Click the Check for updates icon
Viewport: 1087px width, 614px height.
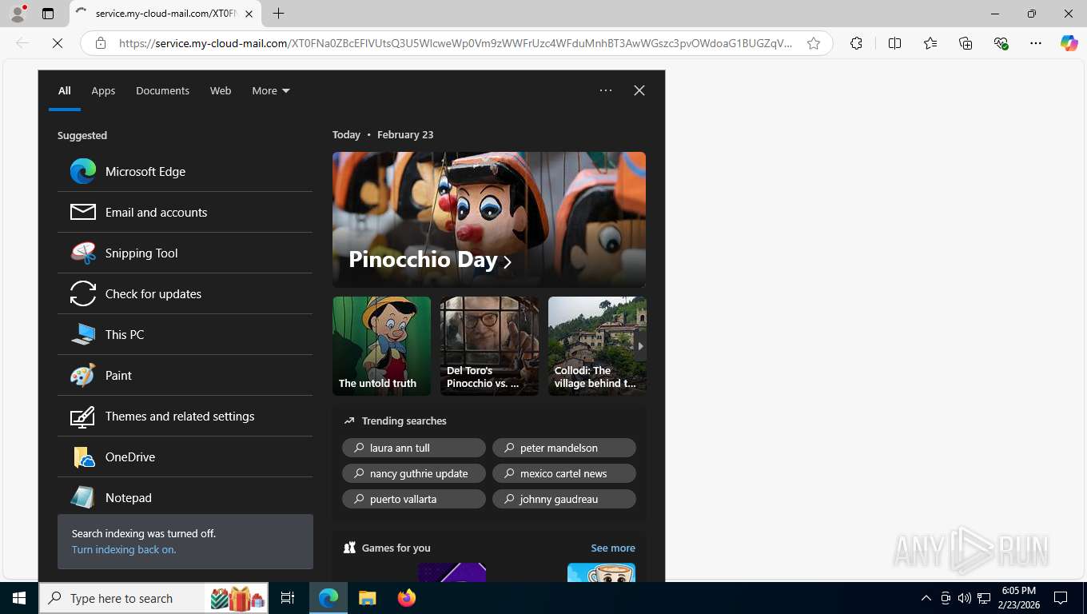pyautogui.click(x=83, y=293)
